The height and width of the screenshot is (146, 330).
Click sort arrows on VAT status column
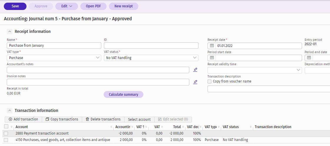tap(251, 127)
